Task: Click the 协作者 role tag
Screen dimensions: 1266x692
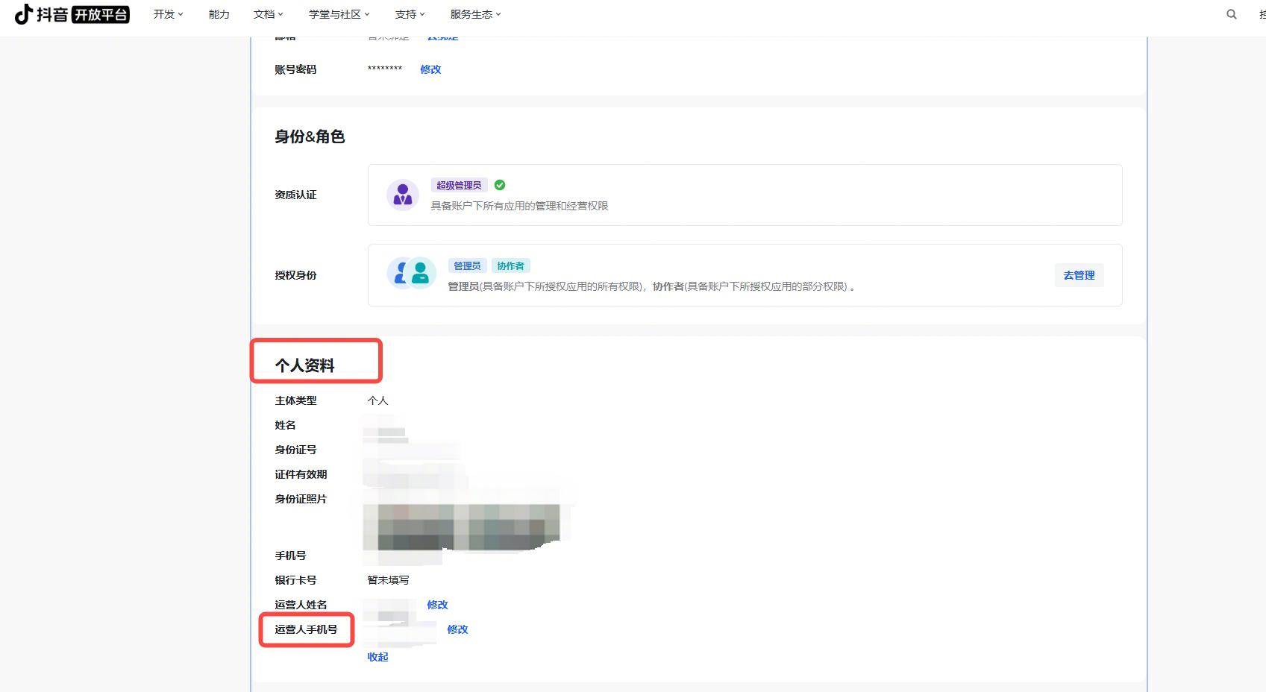Action: click(510, 265)
